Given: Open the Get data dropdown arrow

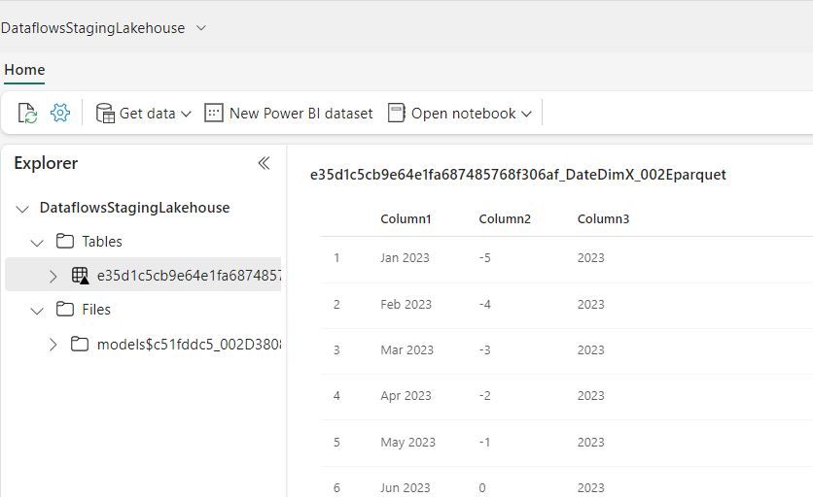Looking at the screenshot, I should click(186, 114).
